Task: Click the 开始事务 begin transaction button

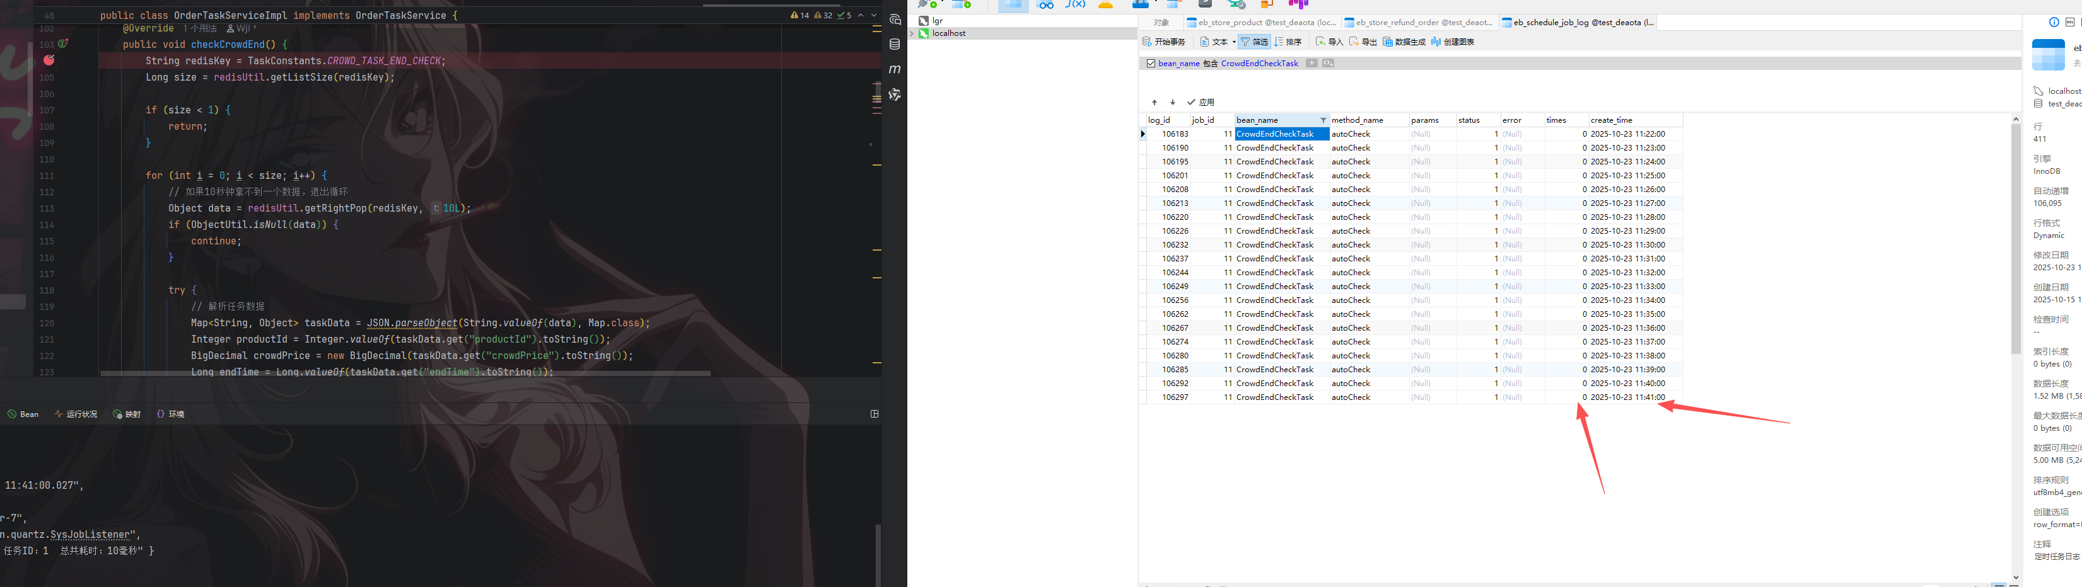Action: click(1164, 42)
